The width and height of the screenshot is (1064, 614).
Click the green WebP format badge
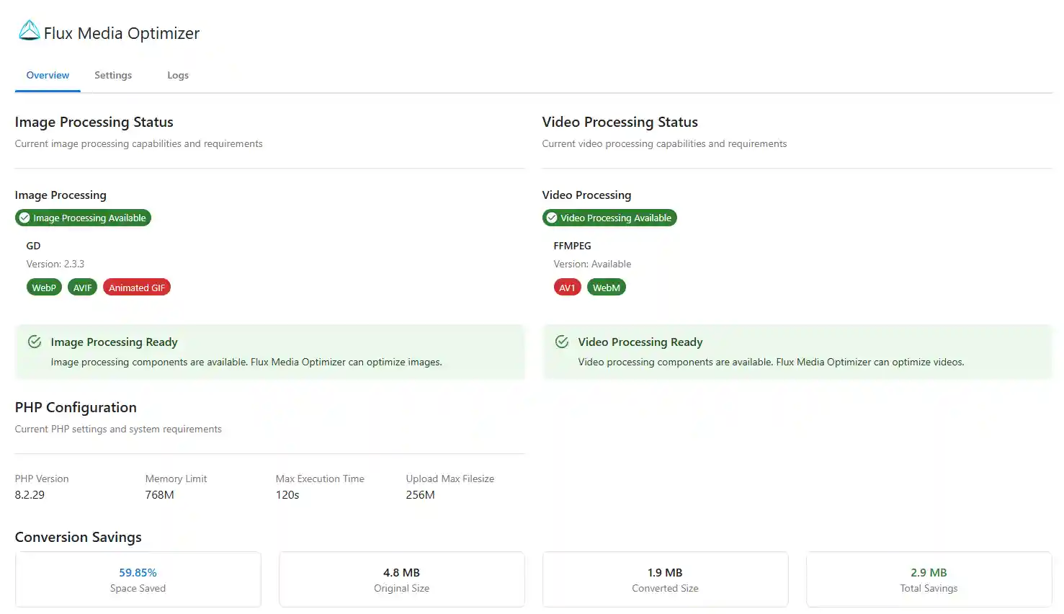click(x=44, y=288)
